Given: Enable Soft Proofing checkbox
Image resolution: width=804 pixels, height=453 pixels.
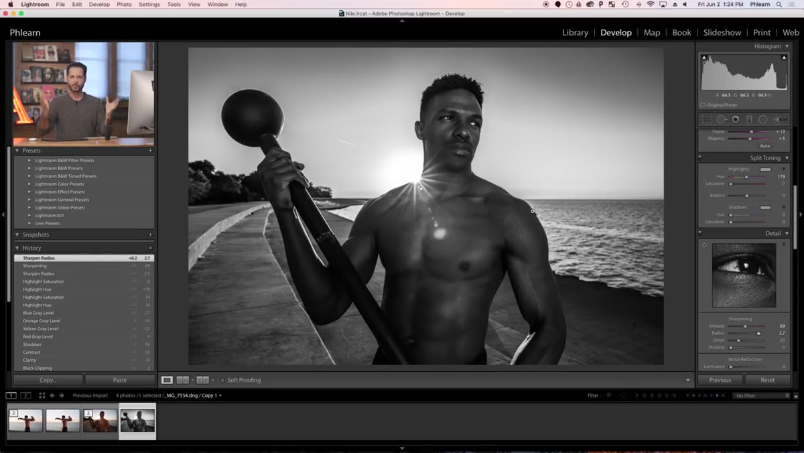Looking at the screenshot, I should coord(222,380).
